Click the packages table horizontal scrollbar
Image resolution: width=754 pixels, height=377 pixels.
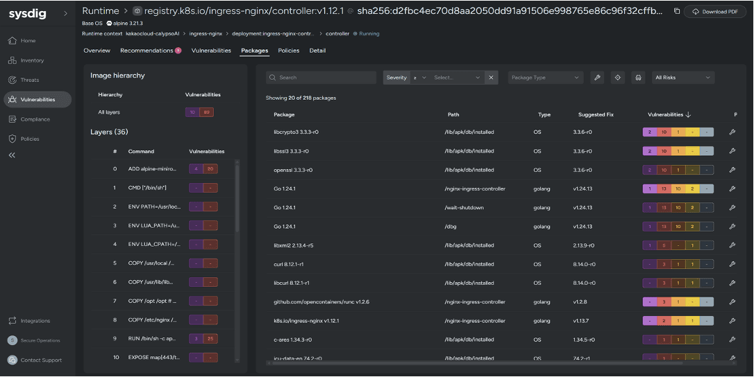click(477, 363)
